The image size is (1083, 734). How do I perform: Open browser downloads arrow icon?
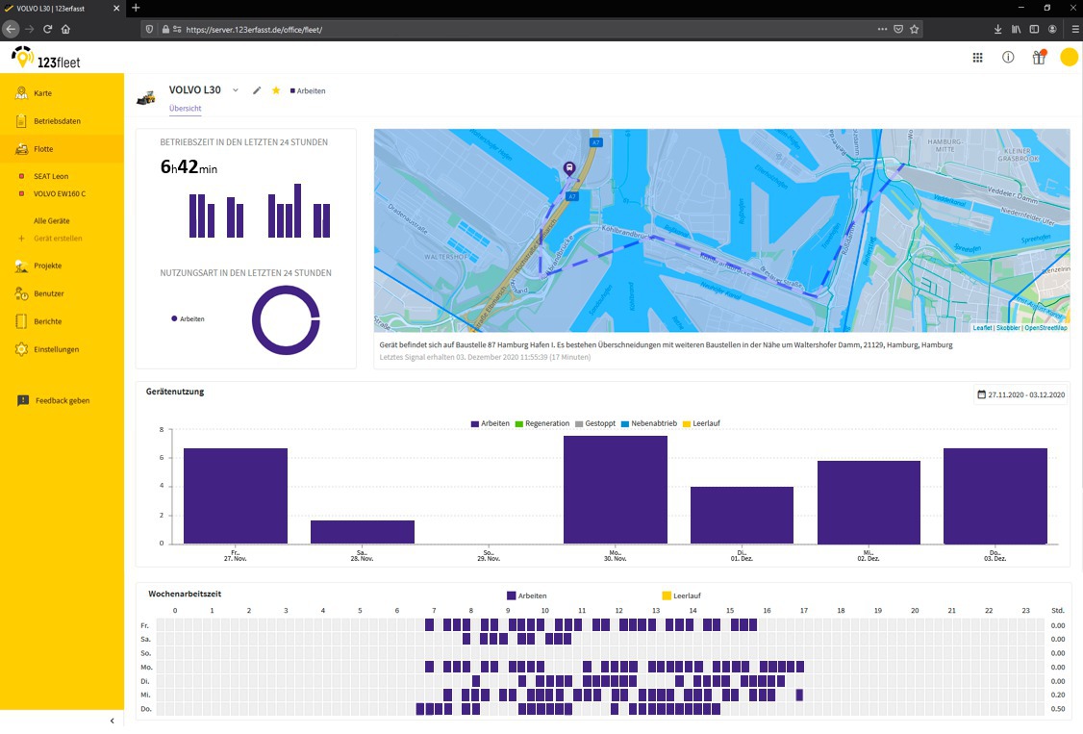point(997,29)
